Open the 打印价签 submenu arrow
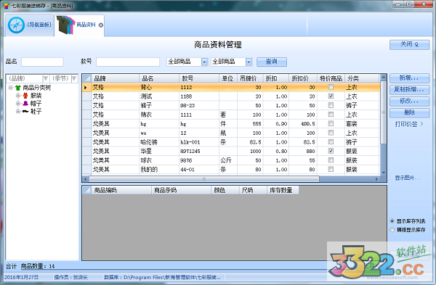 421,124
